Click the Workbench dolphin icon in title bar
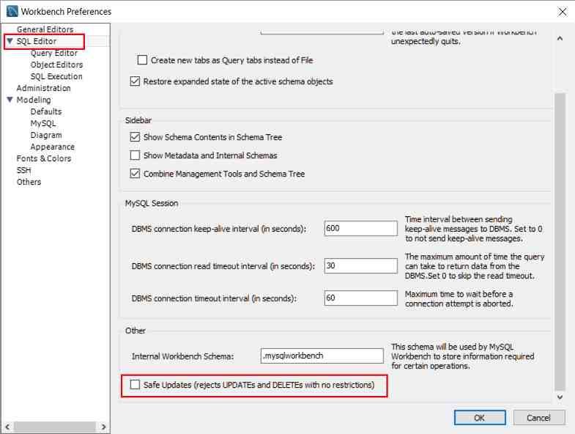Viewport: 575px width, 434px height. 12,12
